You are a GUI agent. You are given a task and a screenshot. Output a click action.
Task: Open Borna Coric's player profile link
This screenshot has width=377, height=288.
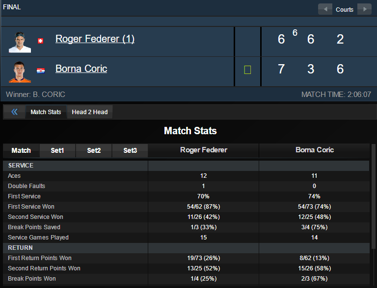click(81, 69)
